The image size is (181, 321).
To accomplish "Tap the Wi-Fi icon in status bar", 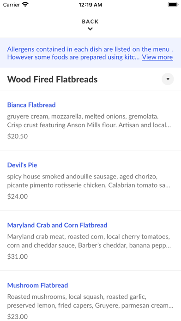I will pyautogui.click(x=25, y=5).
